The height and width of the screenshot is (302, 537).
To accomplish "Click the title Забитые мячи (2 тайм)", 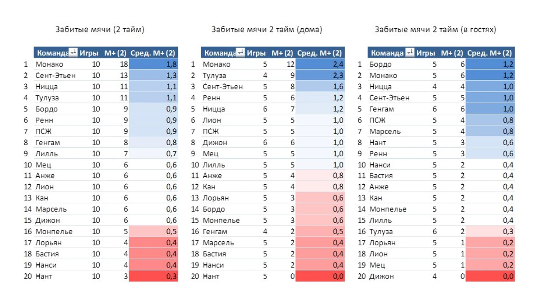I will click(x=100, y=29).
